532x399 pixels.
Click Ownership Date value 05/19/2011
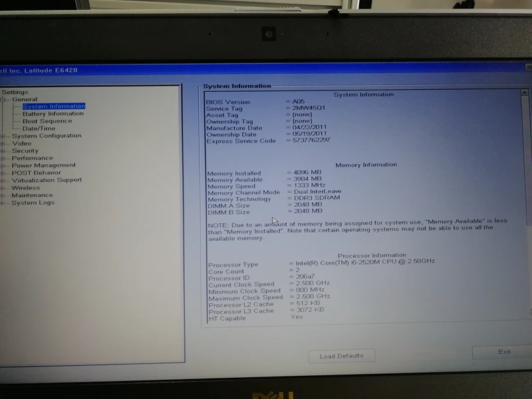coord(309,134)
